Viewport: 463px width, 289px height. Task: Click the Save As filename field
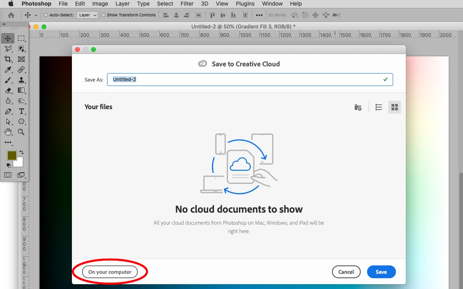[250, 80]
